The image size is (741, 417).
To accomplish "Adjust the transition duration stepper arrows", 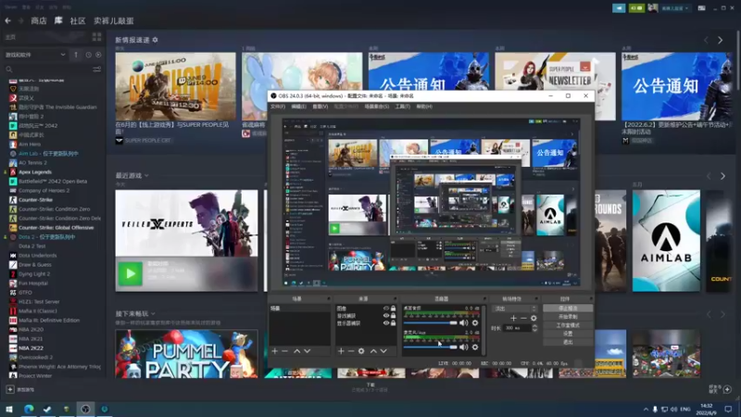I will pos(535,328).
